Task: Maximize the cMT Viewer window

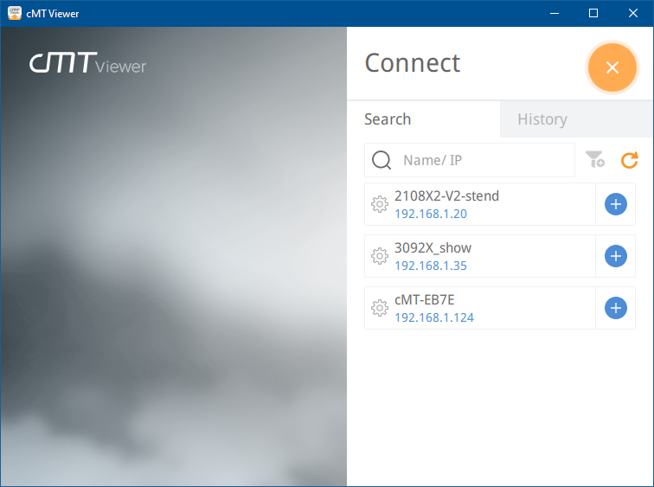Action: 593,13
